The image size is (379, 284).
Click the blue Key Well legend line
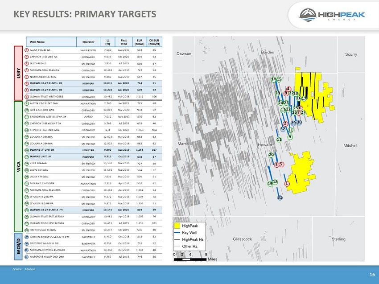pyautogui.click(x=177, y=233)
